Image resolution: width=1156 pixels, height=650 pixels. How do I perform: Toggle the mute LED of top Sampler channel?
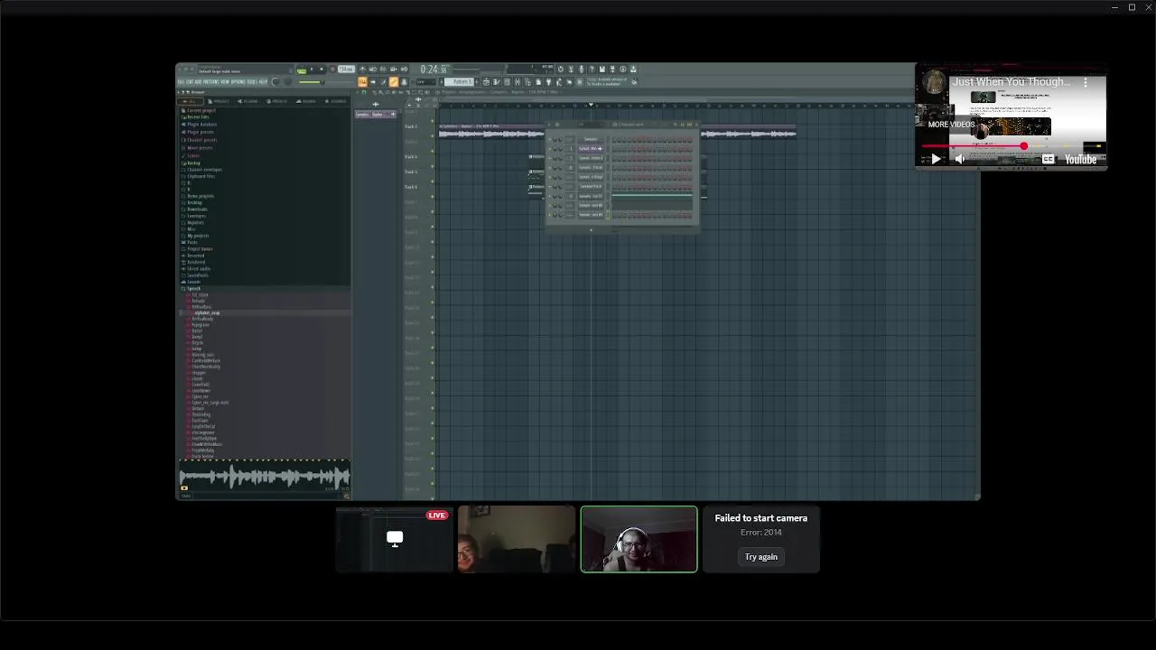click(x=550, y=139)
